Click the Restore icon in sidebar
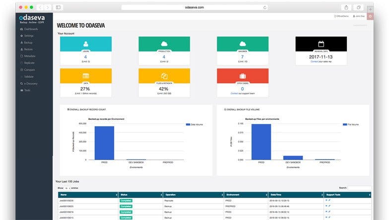Image resolution: width=389 pixels, height=220 pixels. coord(22,50)
